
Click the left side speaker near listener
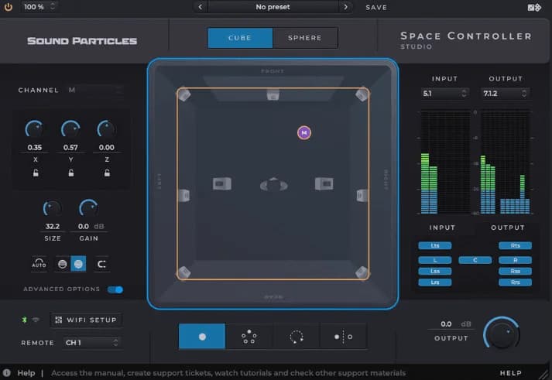coord(222,183)
